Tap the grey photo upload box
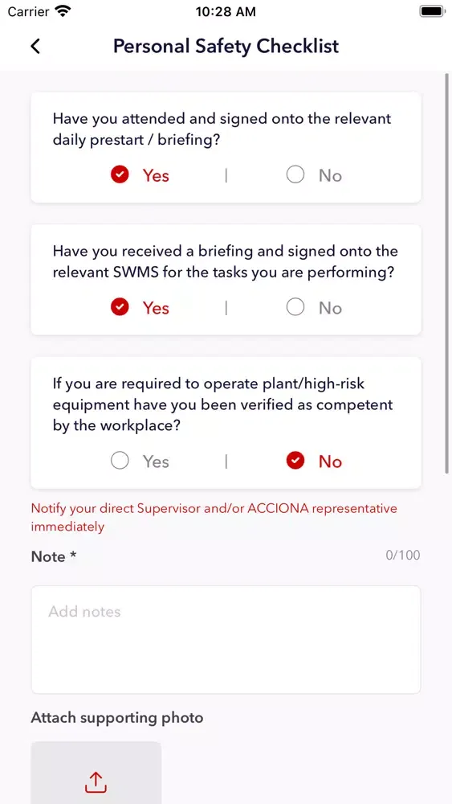The width and height of the screenshot is (452, 804). tap(96, 773)
